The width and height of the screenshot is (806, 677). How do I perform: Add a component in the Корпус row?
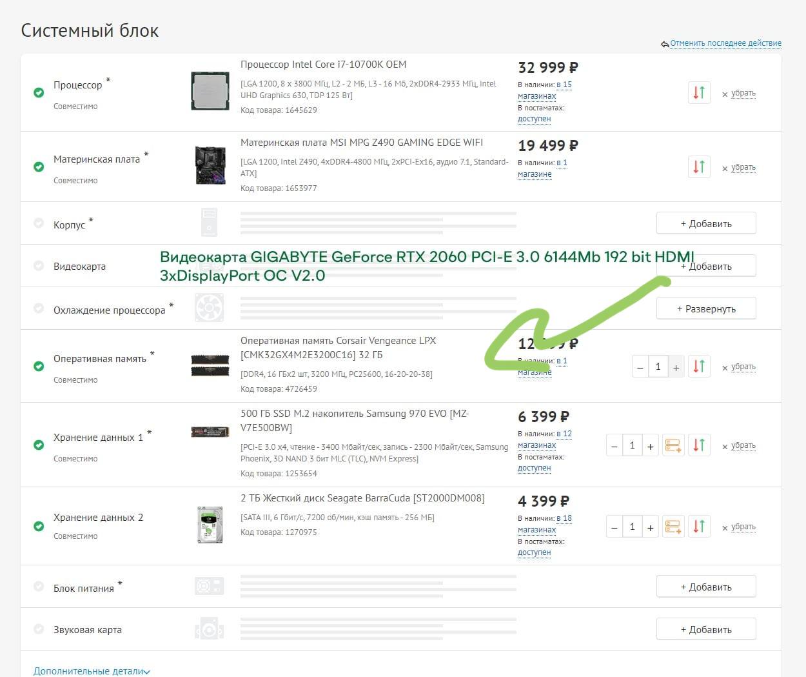(706, 223)
